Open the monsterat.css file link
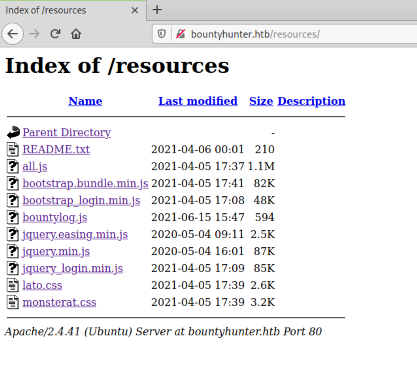 [59, 302]
